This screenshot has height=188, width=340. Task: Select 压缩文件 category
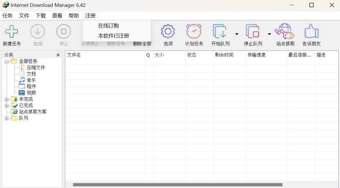coord(36,68)
